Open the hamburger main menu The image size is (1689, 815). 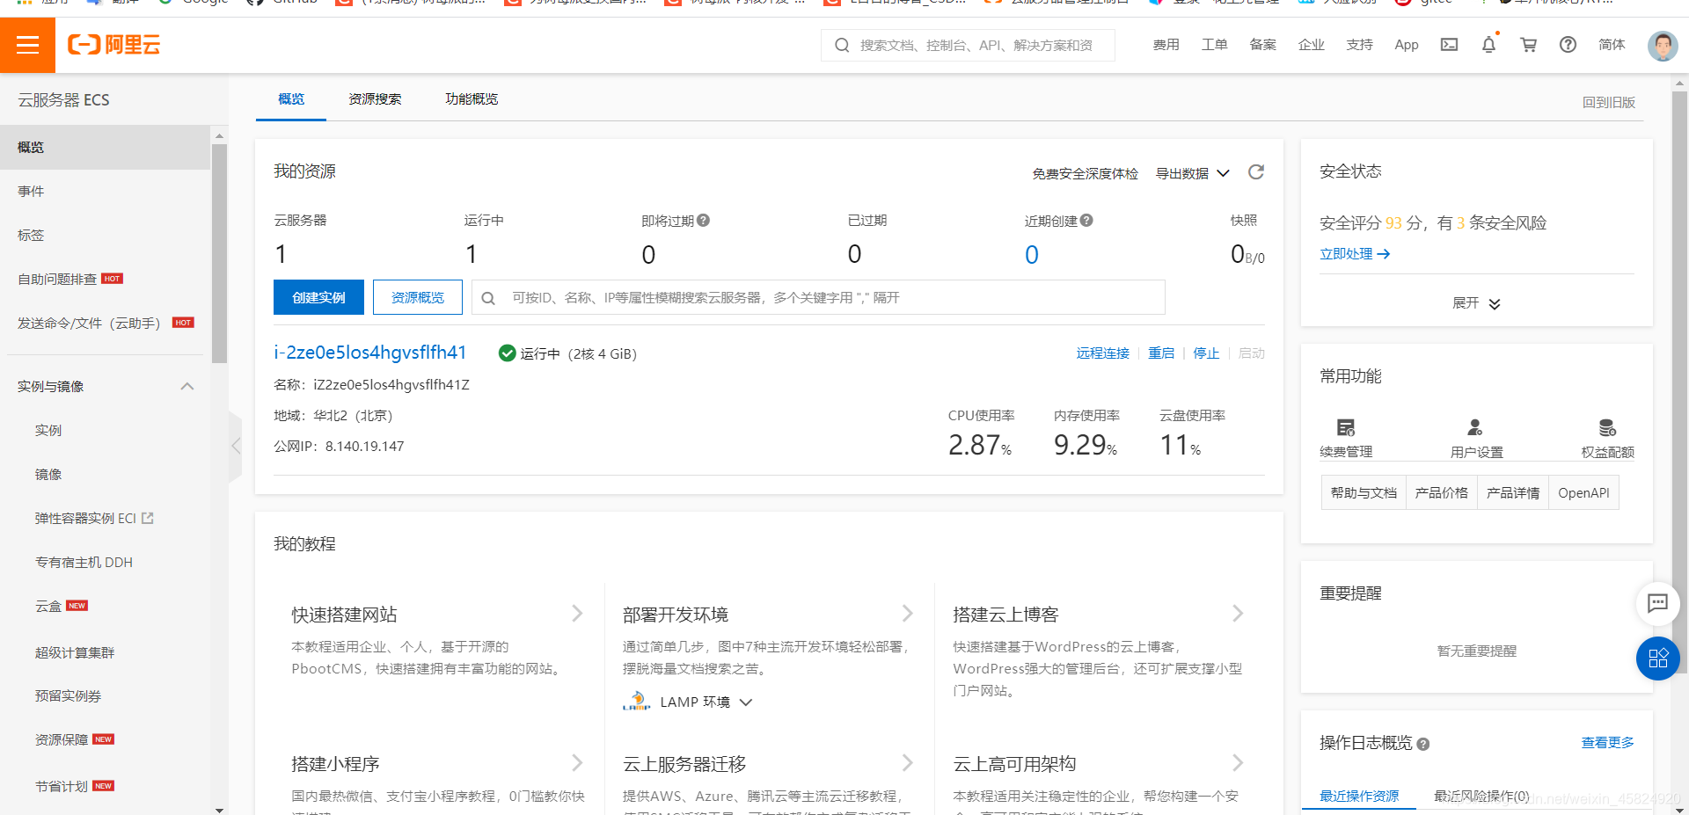pyautogui.click(x=27, y=45)
